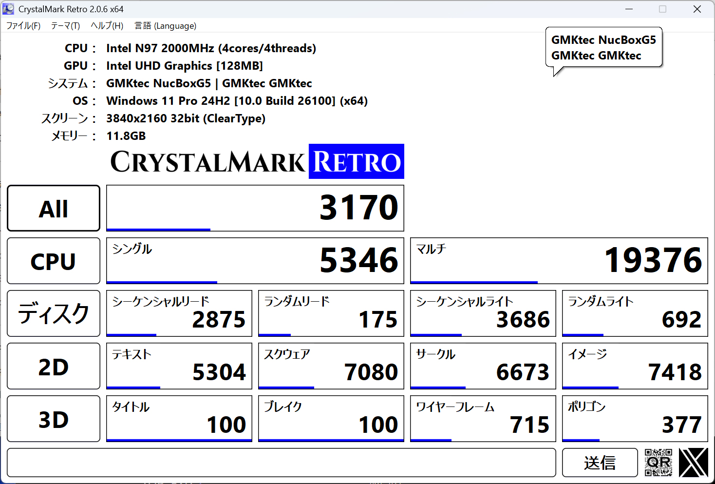Image resolution: width=715 pixels, height=484 pixels.
Task: Open the ヘルプ menu
Action: [x=106, y=25]
